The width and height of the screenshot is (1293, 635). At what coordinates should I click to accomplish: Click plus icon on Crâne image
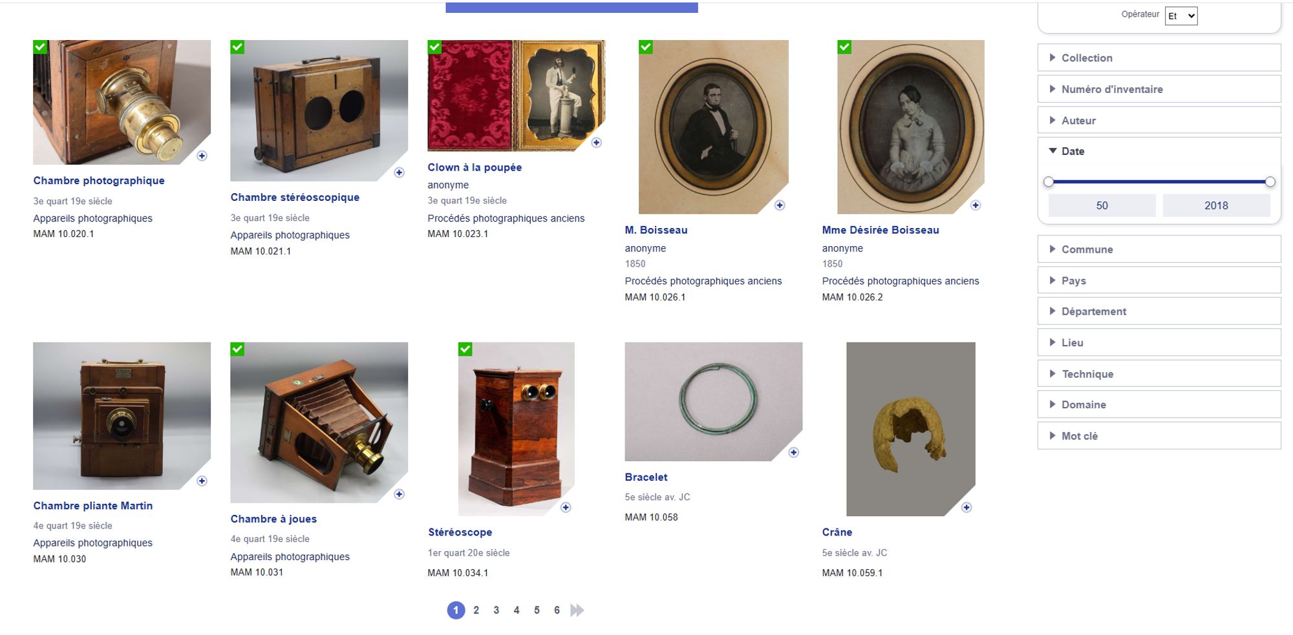[966, 507]
